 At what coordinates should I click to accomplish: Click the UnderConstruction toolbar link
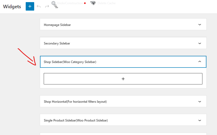point(70,3)
